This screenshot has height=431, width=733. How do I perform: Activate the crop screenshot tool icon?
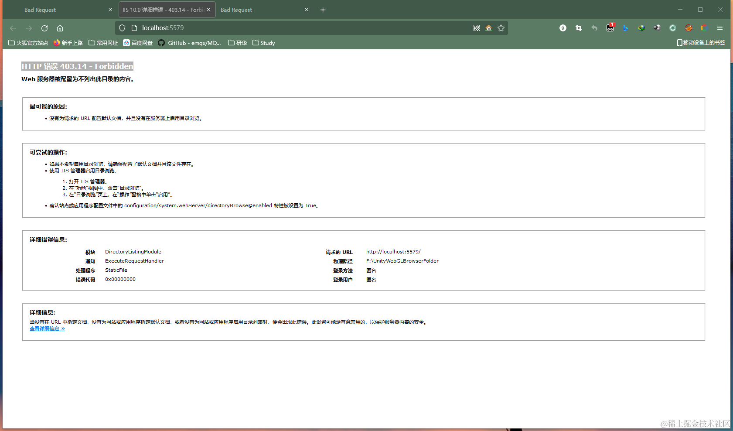pos(579,28)
